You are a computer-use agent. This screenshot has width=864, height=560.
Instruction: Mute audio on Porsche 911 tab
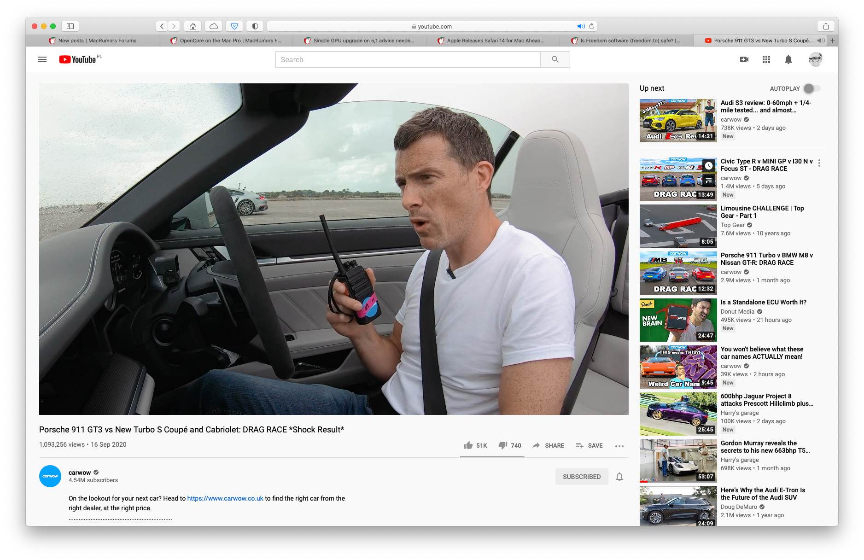(x=820, y=41)
